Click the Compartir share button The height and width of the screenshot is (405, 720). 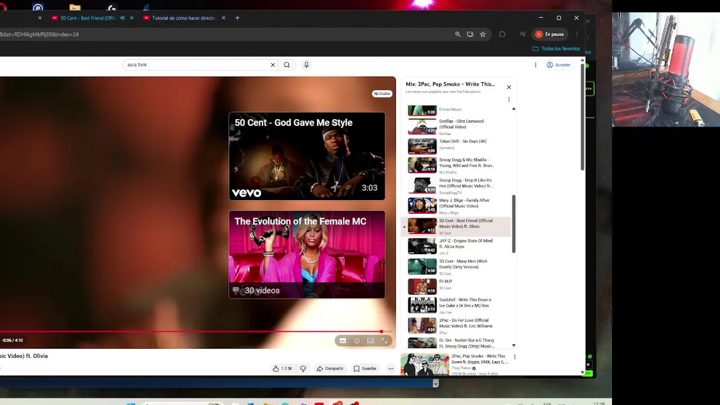point(330,368)
